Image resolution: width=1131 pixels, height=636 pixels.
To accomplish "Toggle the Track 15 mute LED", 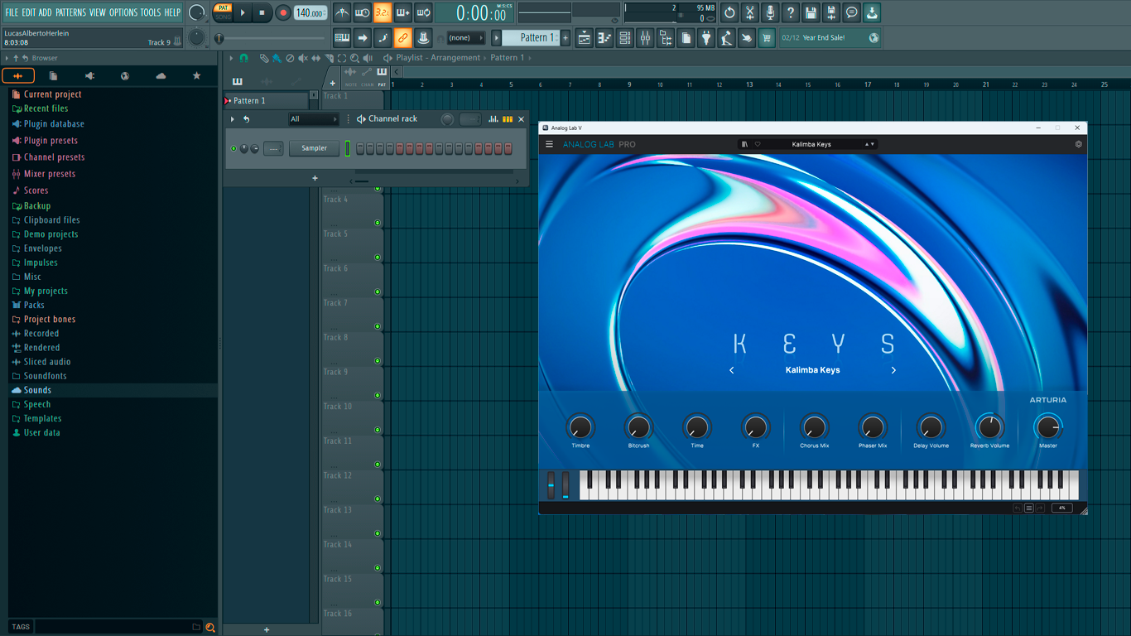I will (x=378, y=603).
